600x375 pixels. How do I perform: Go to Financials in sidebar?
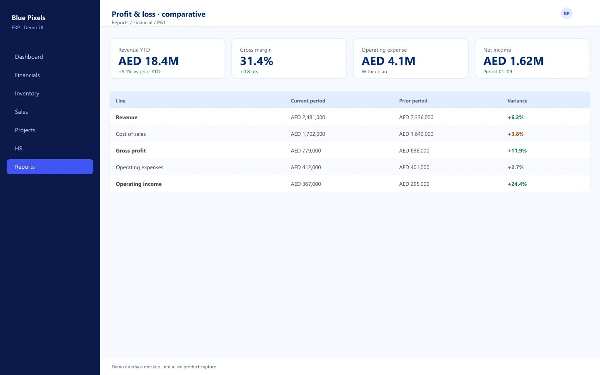(50, 75)
